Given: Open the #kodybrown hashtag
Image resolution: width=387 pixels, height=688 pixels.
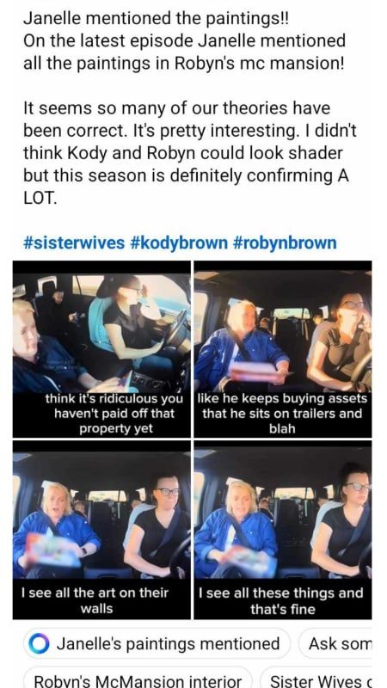Looking at the screenshot, I should [x=179, y=243].
